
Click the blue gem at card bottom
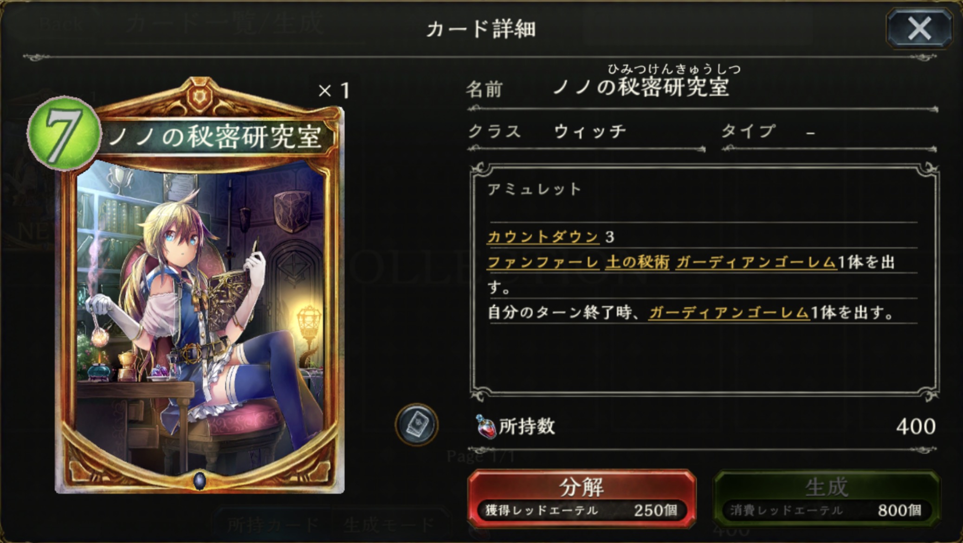point(200,480)
